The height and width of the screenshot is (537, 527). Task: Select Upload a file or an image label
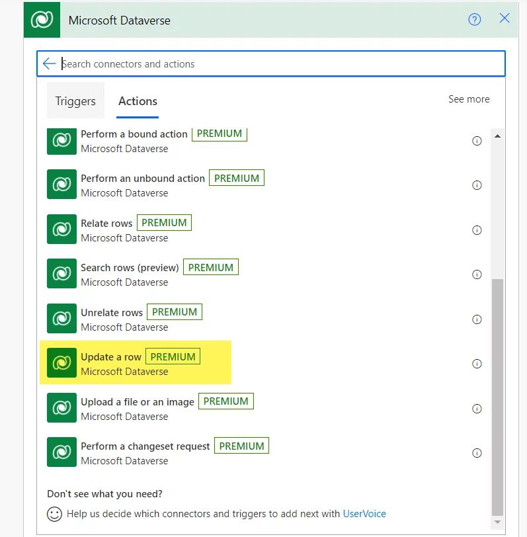pyautogui.click(x=138, y=401)
